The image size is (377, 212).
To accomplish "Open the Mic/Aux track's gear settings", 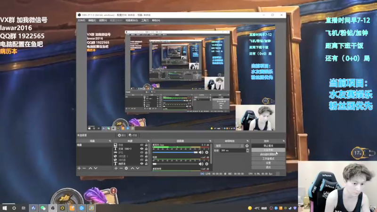I will click(207, 152).
